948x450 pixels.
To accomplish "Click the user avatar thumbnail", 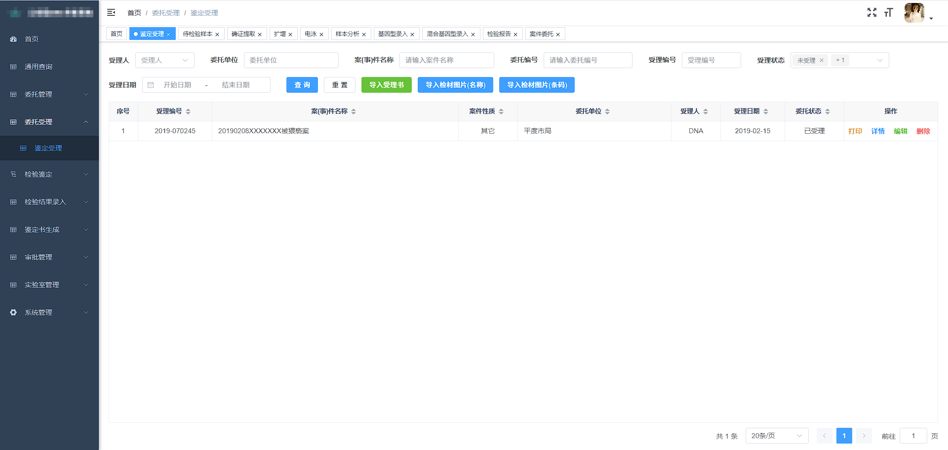I will coord(914,13).
